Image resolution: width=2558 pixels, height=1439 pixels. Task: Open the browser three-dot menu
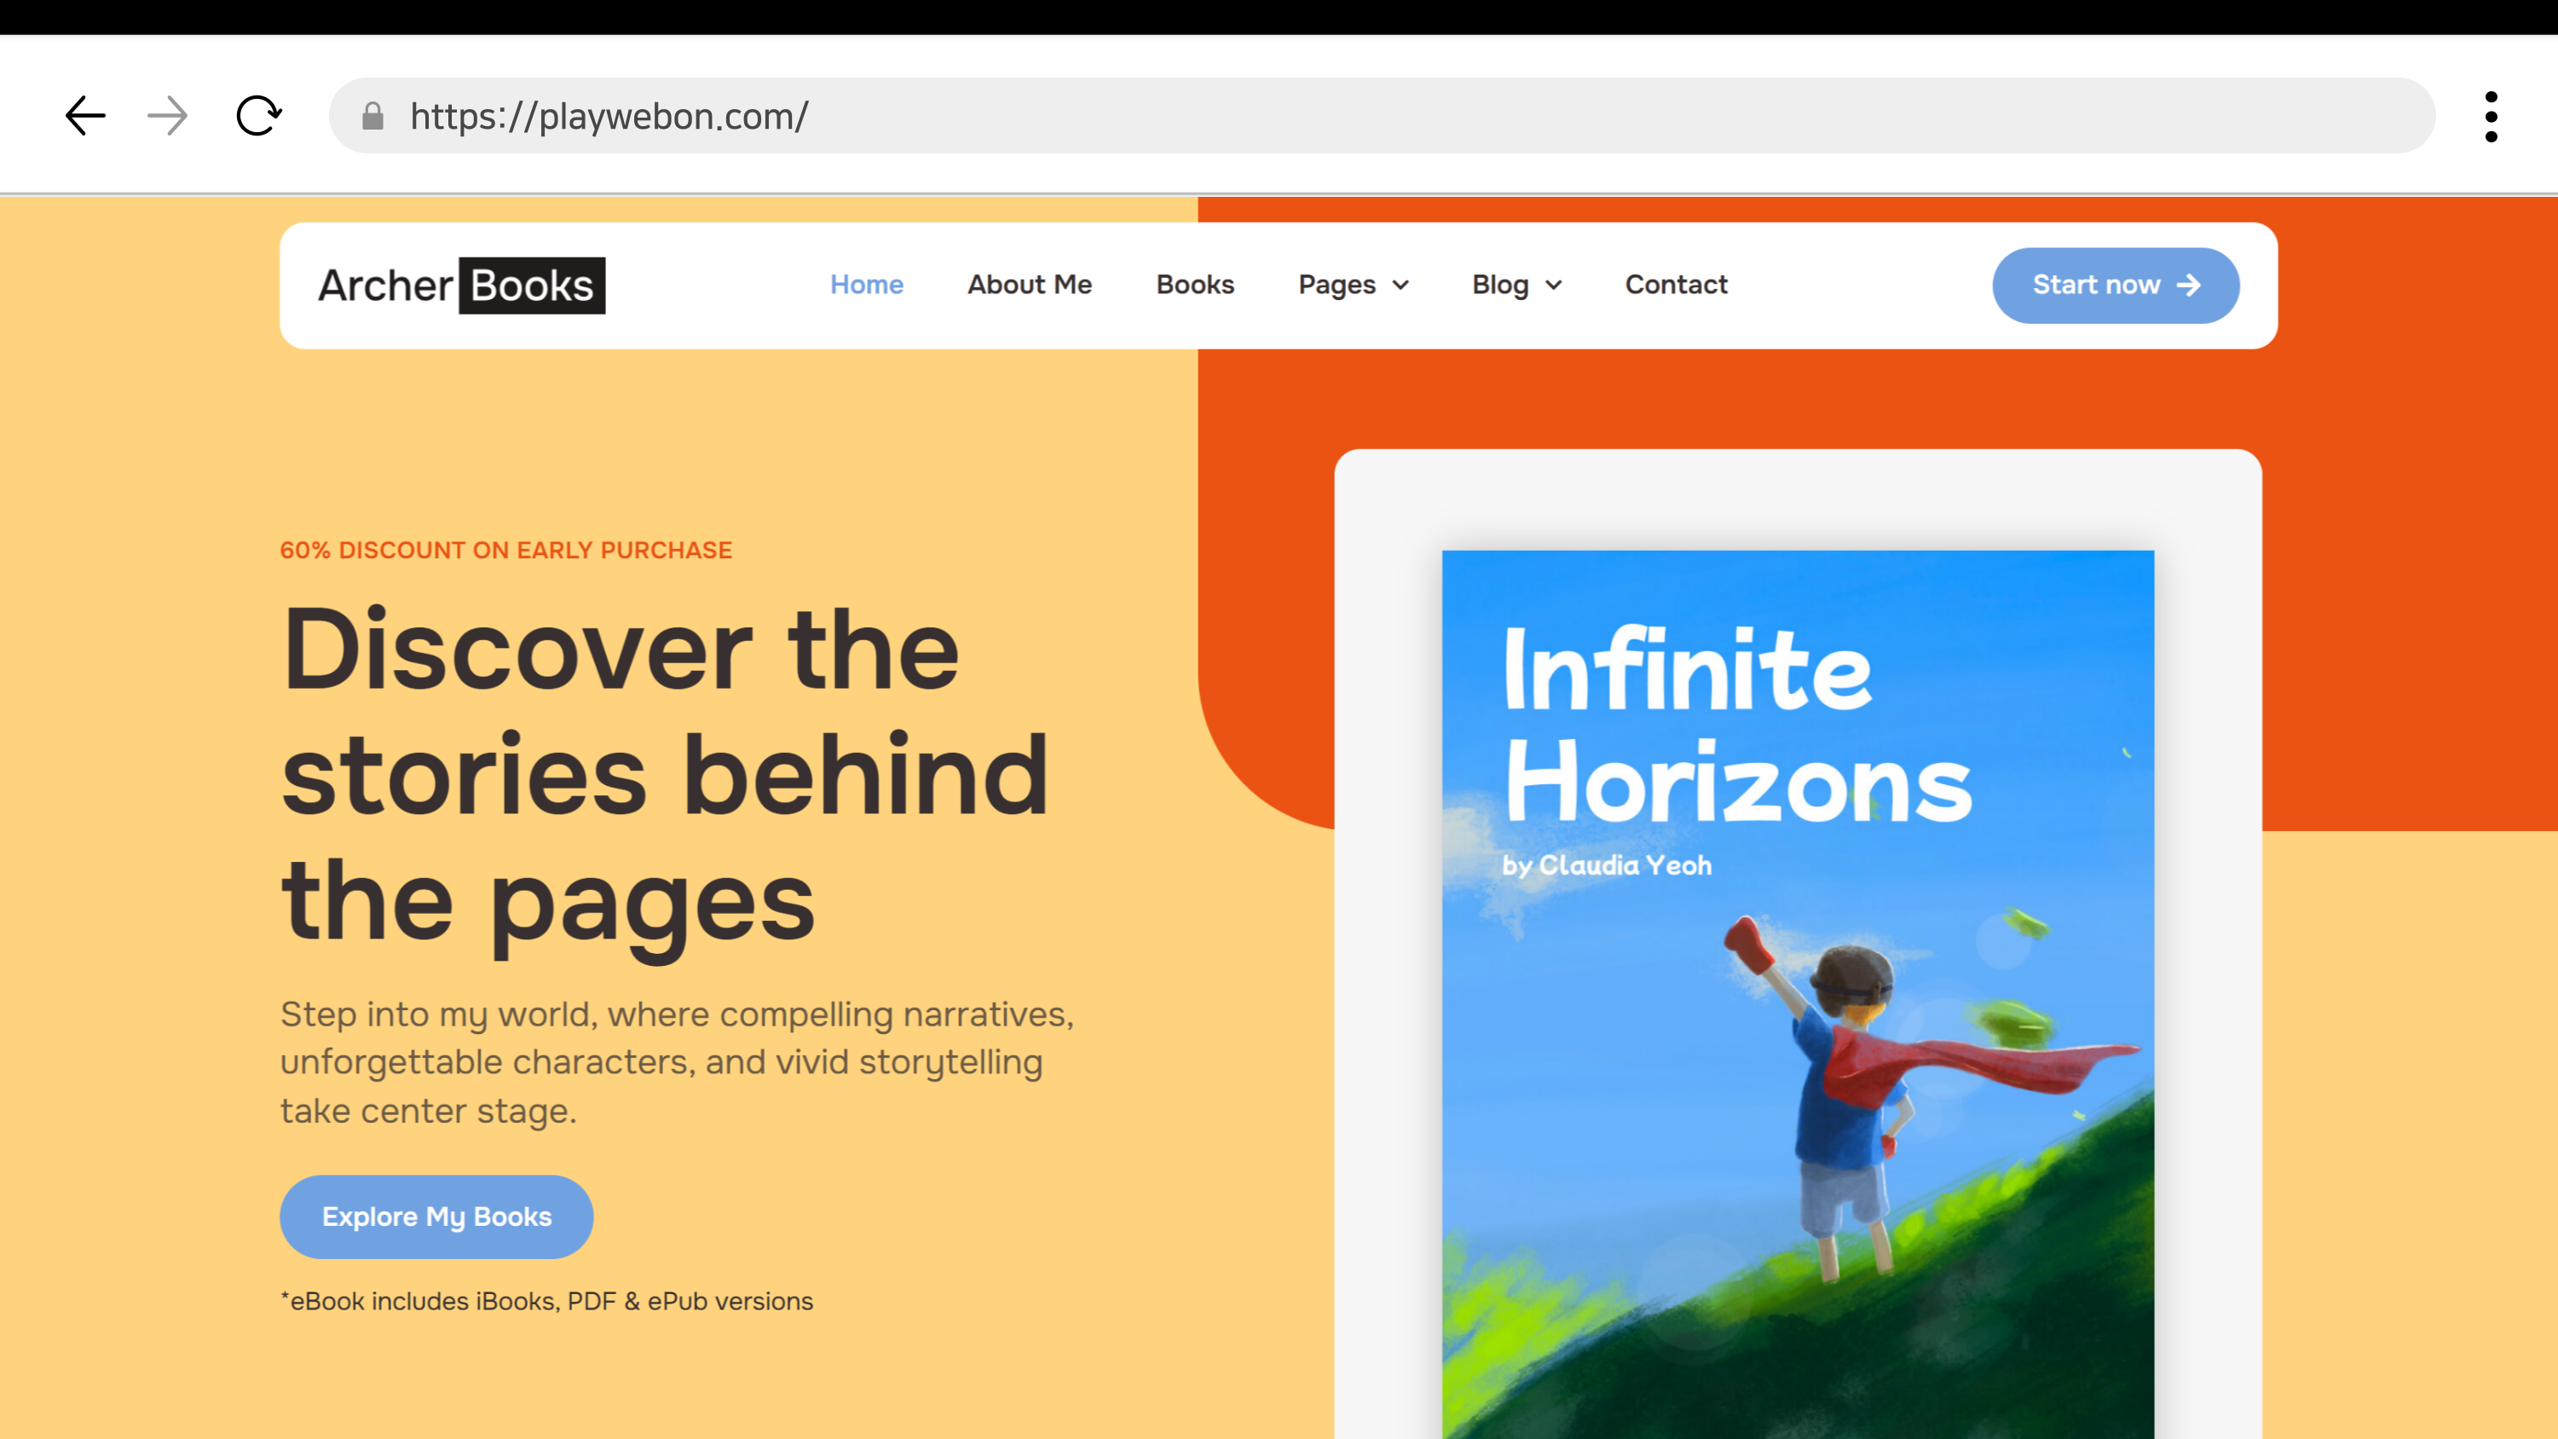2491,116
